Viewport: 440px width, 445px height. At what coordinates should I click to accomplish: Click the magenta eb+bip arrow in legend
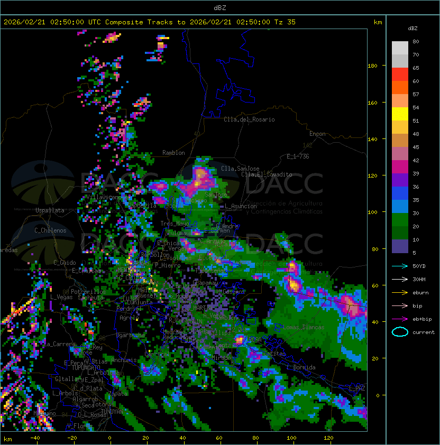pyautogui.click(x=400, y=319)
